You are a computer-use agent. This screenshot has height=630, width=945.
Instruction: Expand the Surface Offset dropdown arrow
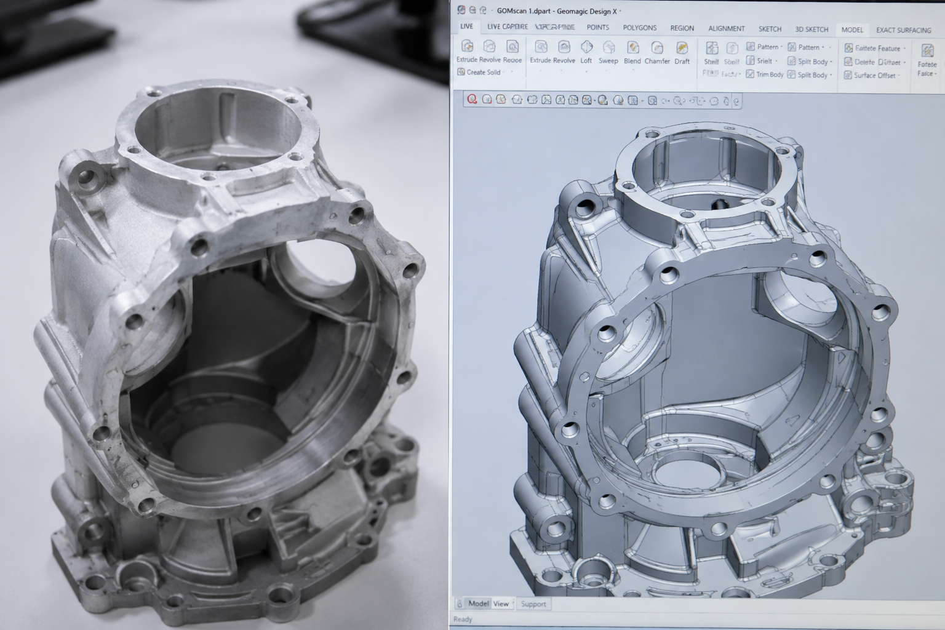(899, 76)
